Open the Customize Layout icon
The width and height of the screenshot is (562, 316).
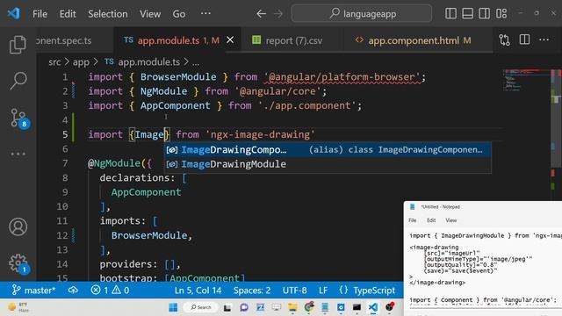click(501, 14)
